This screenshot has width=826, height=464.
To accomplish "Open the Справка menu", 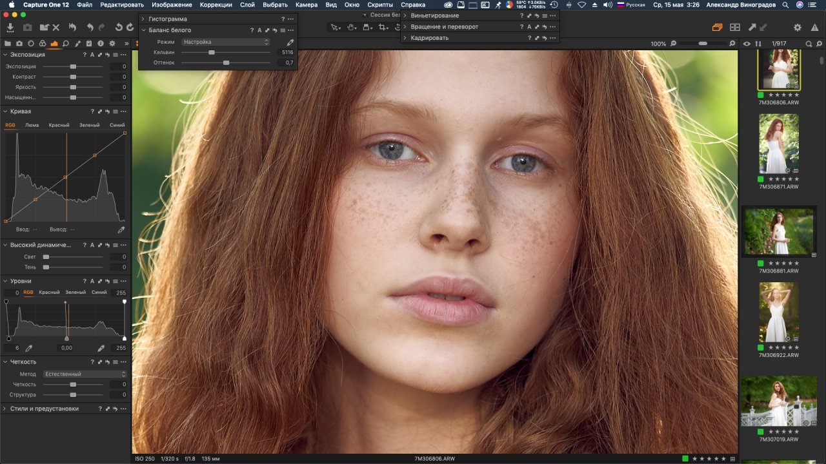I will (413, 5).
